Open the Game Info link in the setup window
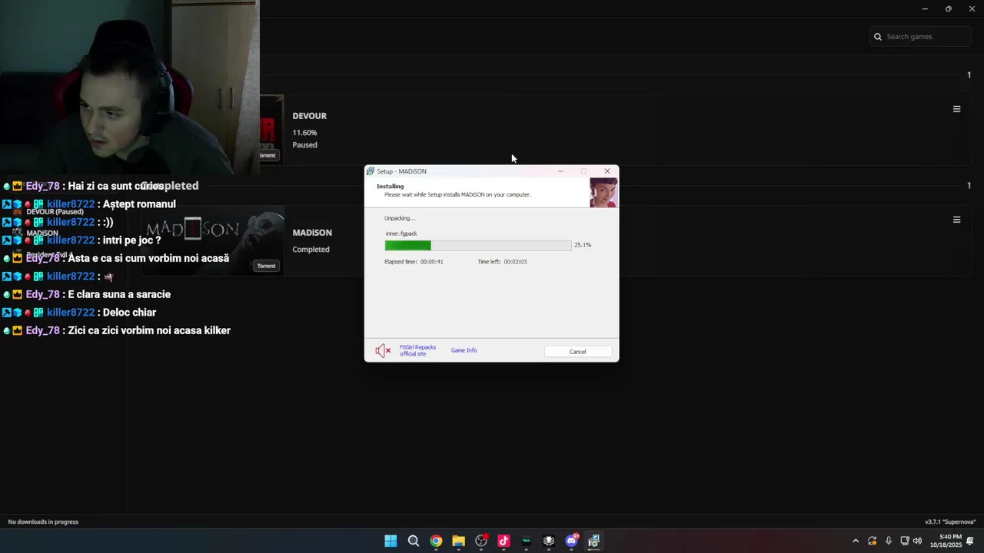 464,350
